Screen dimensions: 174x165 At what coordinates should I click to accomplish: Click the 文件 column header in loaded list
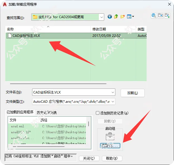(23, 120)
